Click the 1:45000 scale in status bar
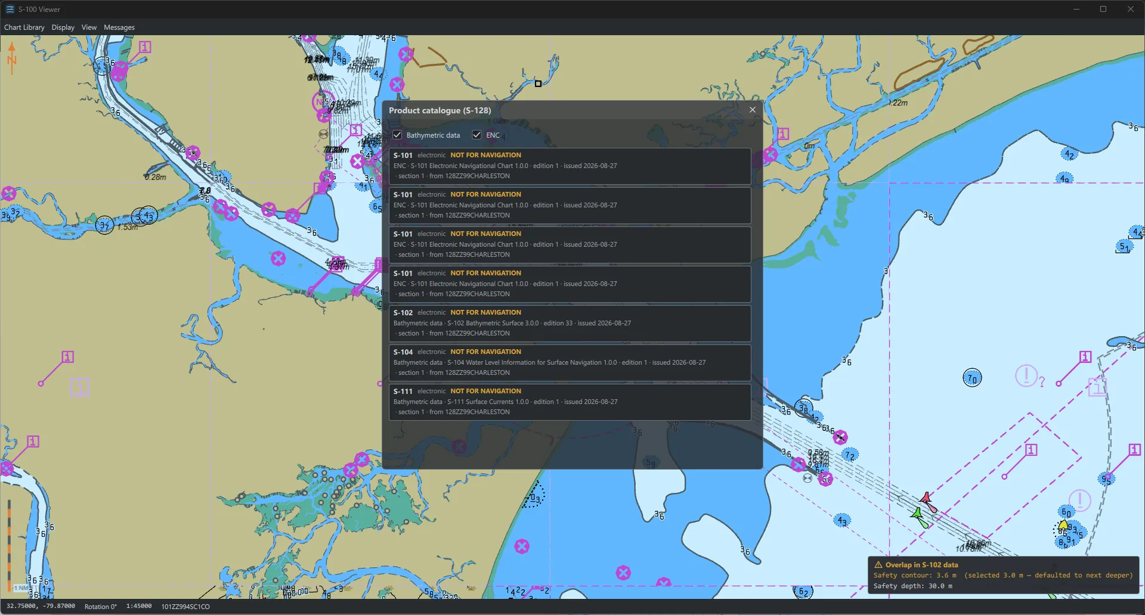This screenshot has width=1145, height=615. click(138, 606)
